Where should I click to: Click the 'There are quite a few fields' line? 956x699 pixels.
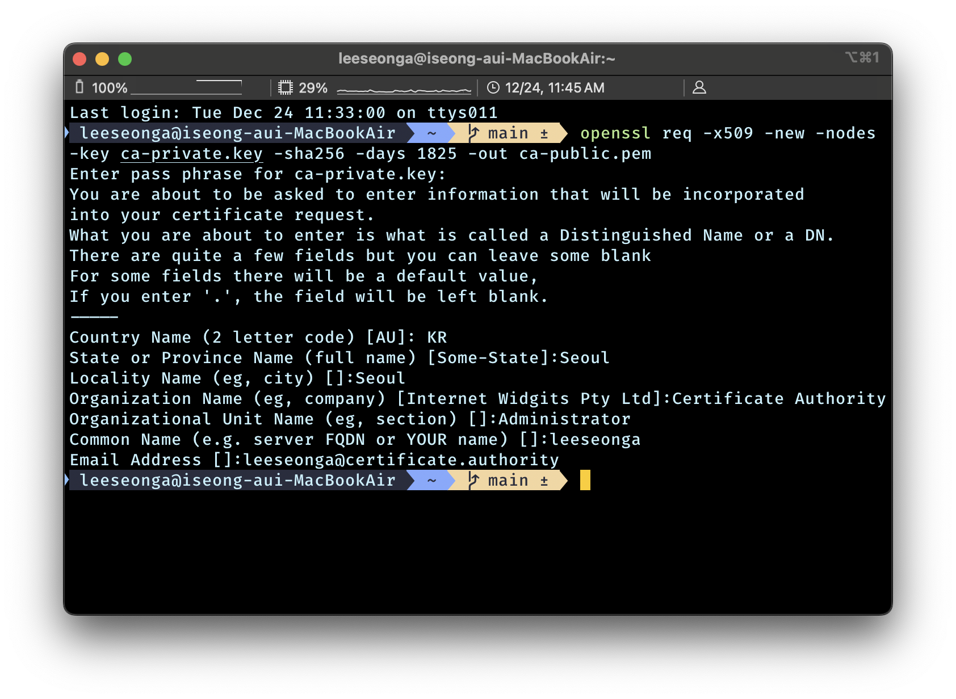[x=360, y=256]
